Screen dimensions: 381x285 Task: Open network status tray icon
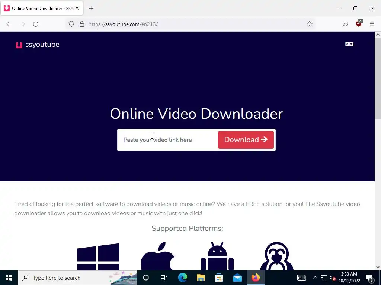click(324, 278)
